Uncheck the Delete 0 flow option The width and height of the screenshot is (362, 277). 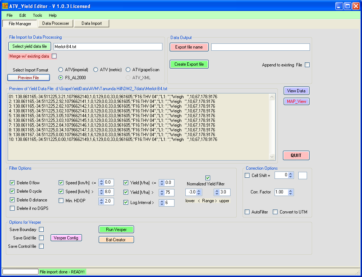point(12,182)
